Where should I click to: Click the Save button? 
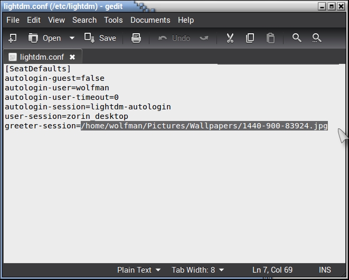coord(102,38)
